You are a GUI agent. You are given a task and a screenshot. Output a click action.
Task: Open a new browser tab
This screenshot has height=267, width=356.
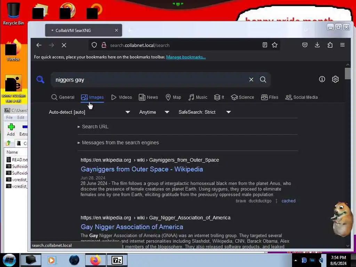(x=130, y=30)
